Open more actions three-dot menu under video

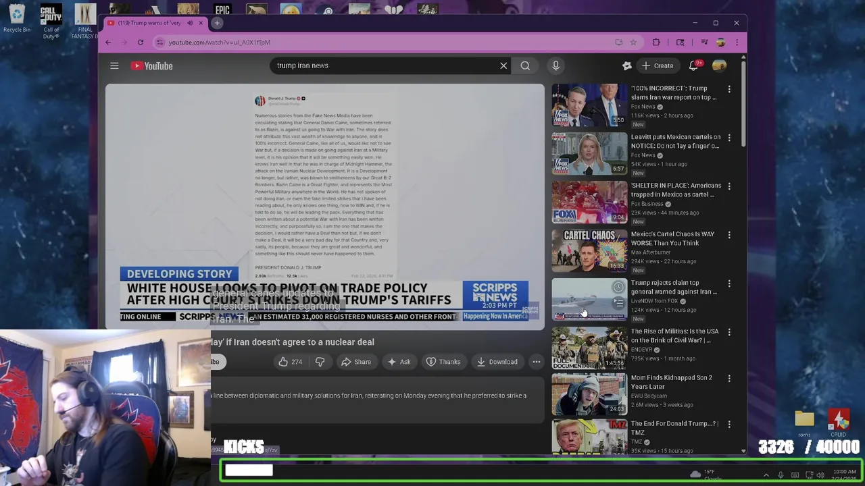coord(536,362)
